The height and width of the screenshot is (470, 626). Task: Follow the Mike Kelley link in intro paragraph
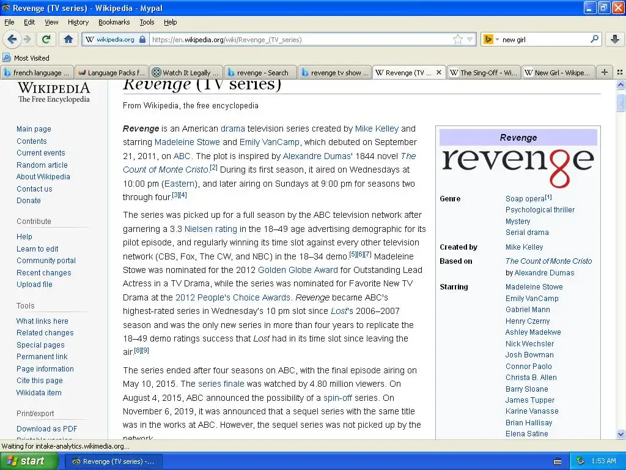tap(377, 129)
